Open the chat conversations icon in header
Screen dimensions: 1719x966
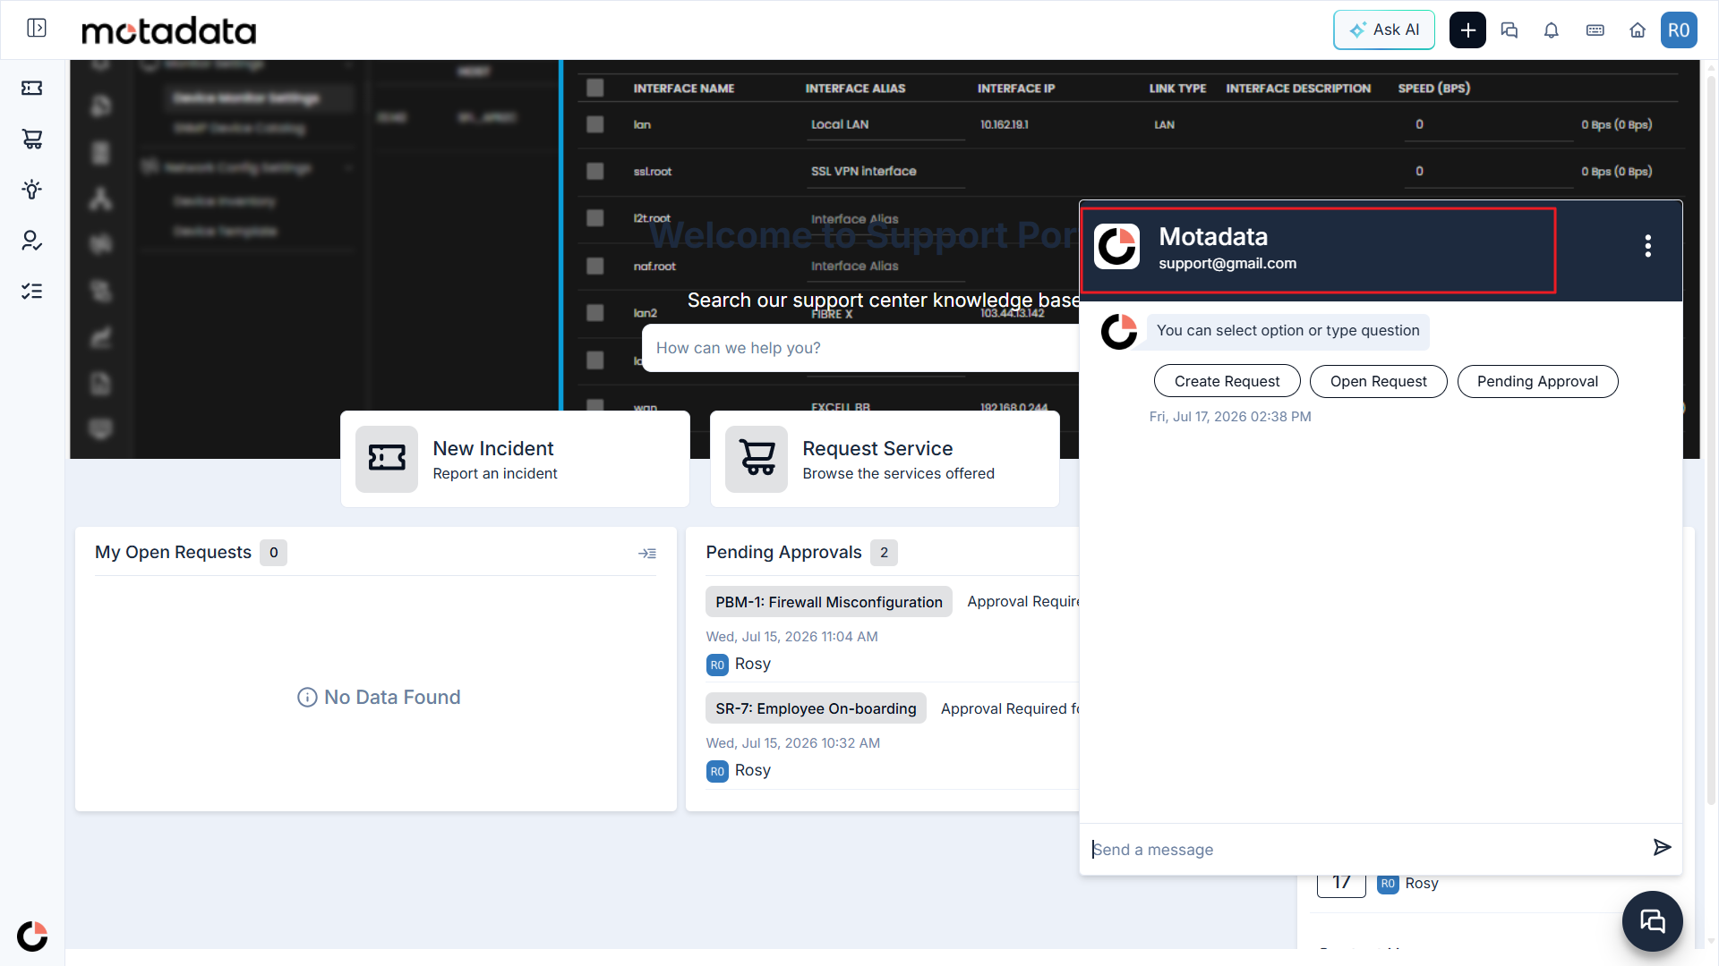point(1509,30)
